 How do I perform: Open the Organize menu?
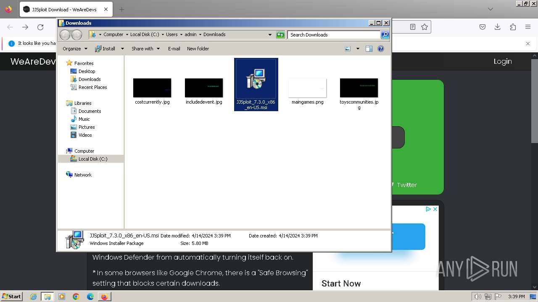tap(75, 49)
